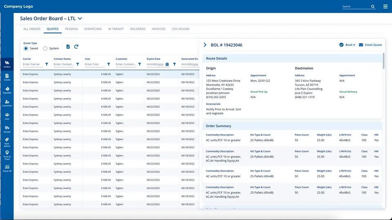Click the Email Quote button label
The image size is (392, 220).
pyautogui.click(x=373, y=45)
